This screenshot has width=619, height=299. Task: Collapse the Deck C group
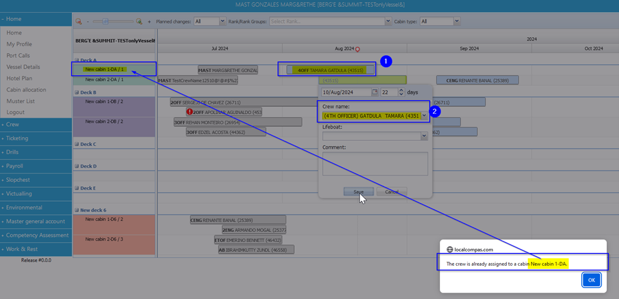pos(76,144)
